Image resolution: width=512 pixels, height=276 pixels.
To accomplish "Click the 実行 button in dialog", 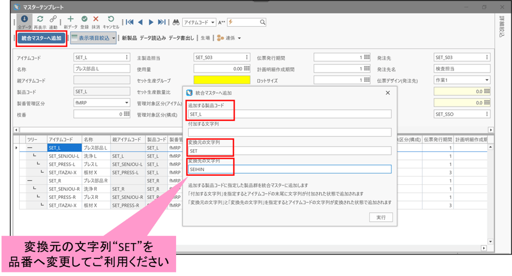I will pos(381,217).
